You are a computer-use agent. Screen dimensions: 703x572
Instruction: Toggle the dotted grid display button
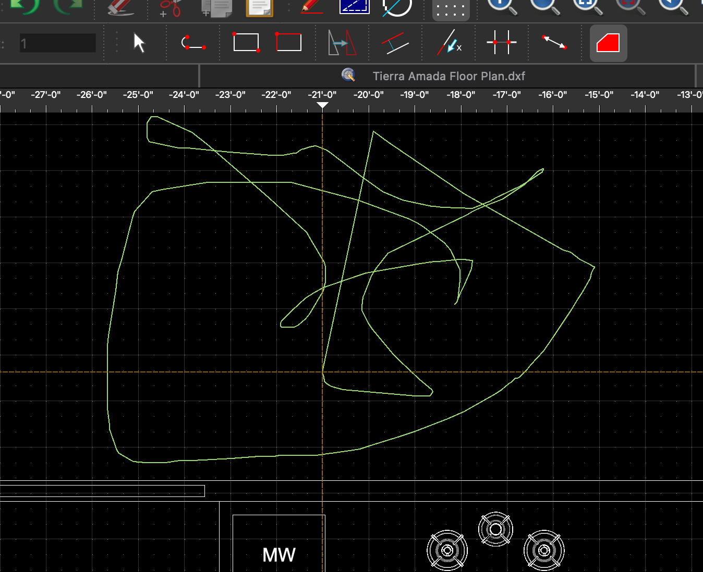[x=451, y=9]
